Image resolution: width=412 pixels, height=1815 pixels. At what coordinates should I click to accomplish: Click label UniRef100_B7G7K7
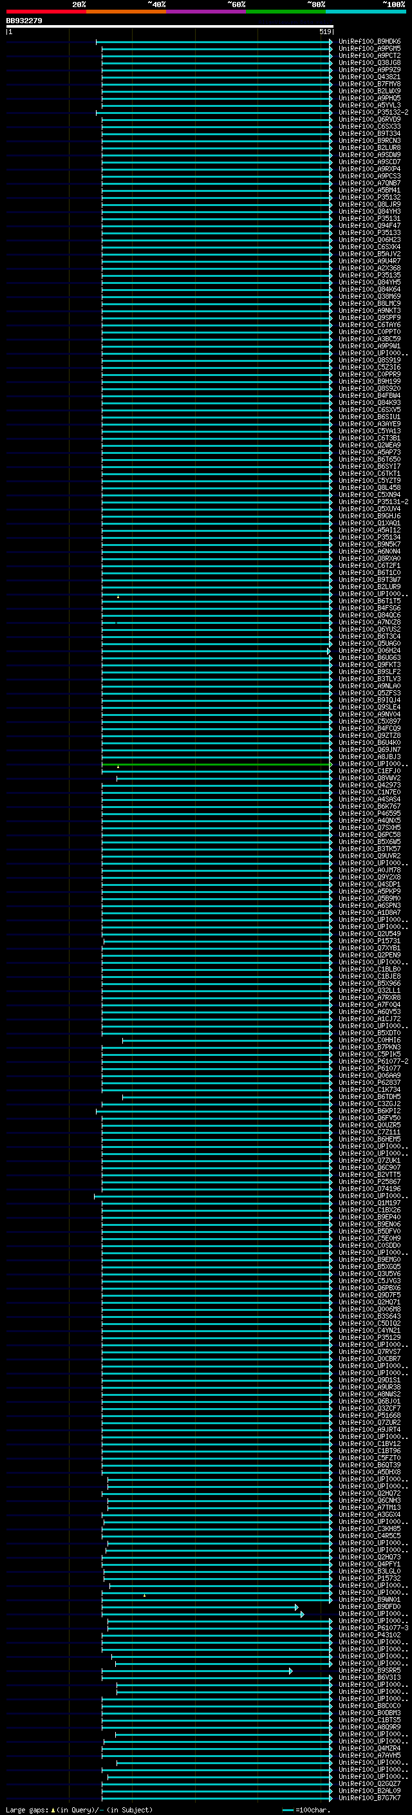[369, 1798]
